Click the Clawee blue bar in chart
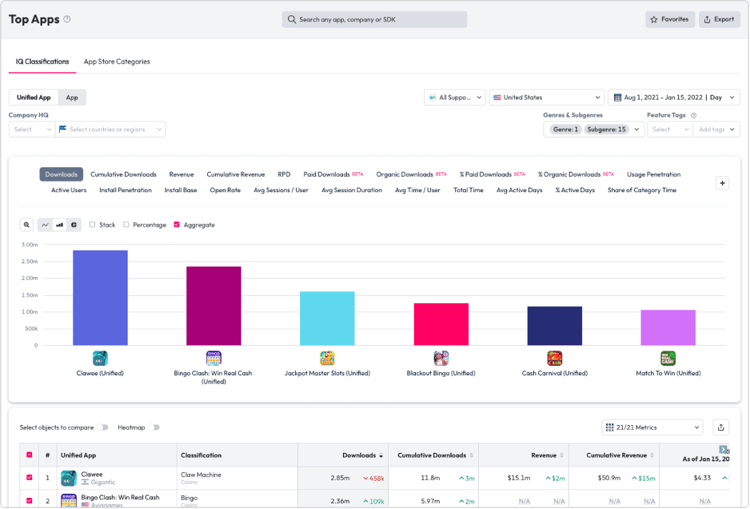The image size is (750, 509). [100, 298]
